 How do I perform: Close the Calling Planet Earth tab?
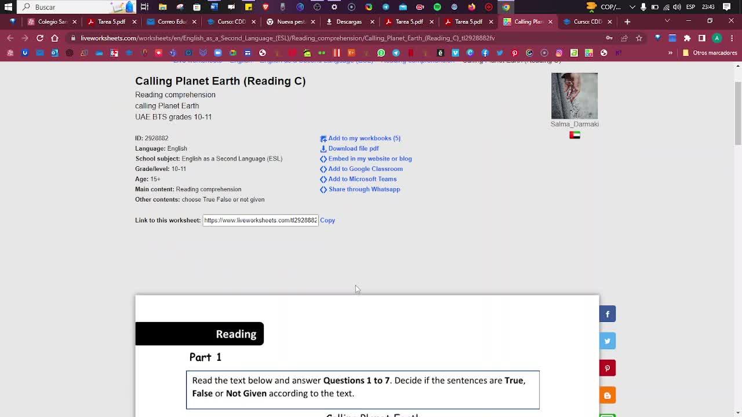(x=550, y=21)
